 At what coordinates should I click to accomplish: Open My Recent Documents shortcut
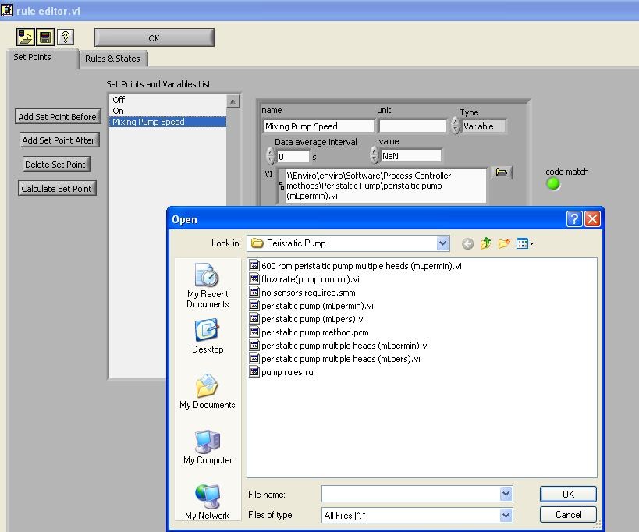pos(208,286)
